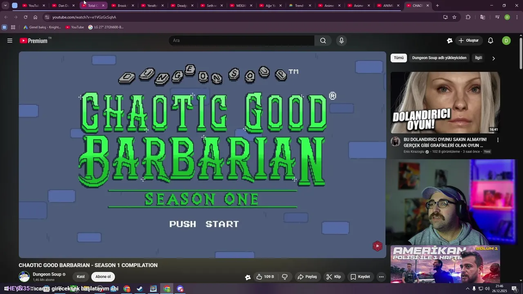Open media controls icon in Chrome toolbar
The width and height of the screenshot is (523, 294).
click(497, 17)
